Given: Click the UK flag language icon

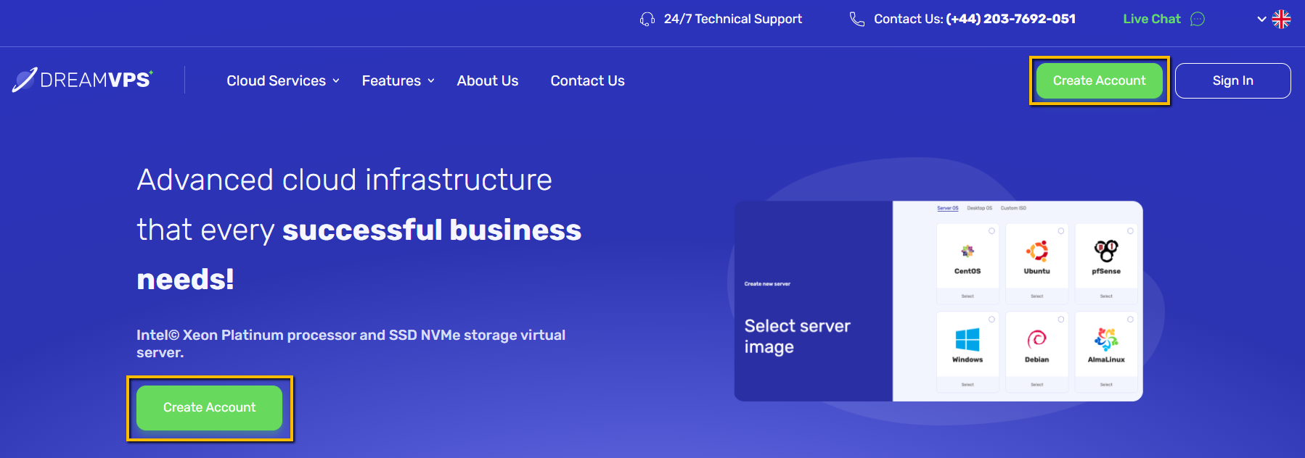Looking at the screenshot, I should [1281, 19].
